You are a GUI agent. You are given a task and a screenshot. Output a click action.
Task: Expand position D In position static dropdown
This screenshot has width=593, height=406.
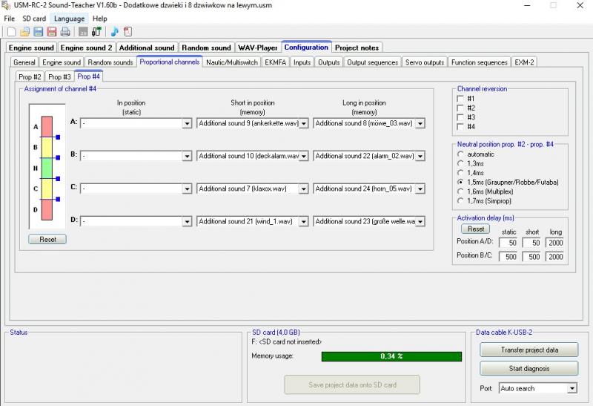(x=187, y=221)
